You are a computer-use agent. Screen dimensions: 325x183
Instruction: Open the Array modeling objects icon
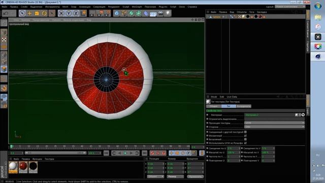(x=139, y=13)
